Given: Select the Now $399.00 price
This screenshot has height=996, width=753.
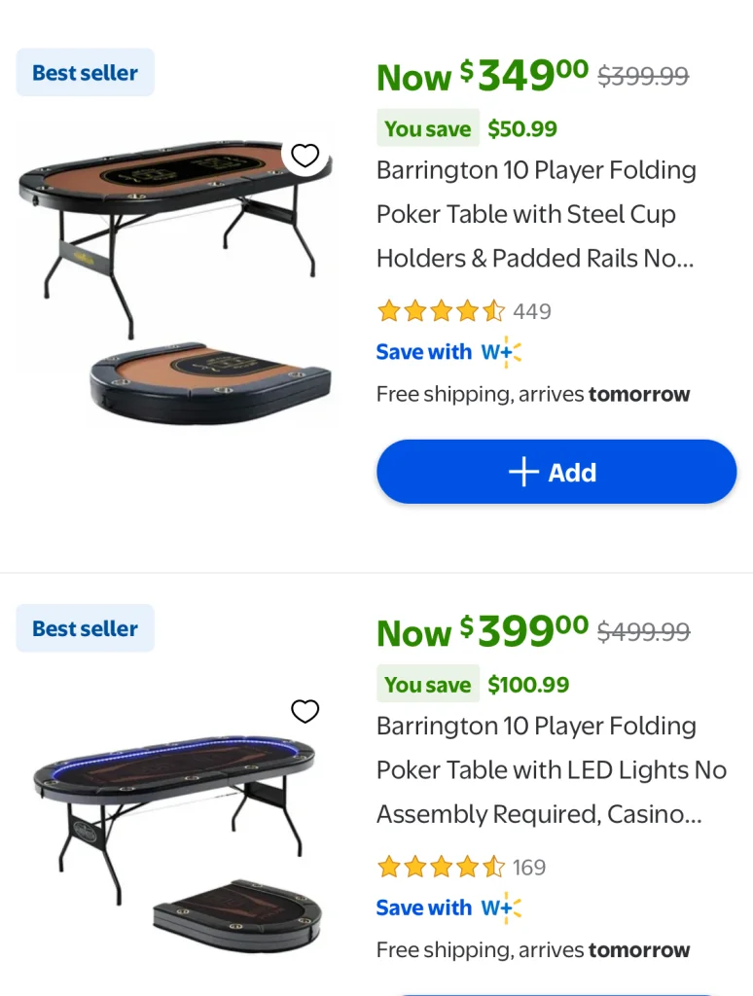Looking at the screenshot, I should (x=483, y=632).
